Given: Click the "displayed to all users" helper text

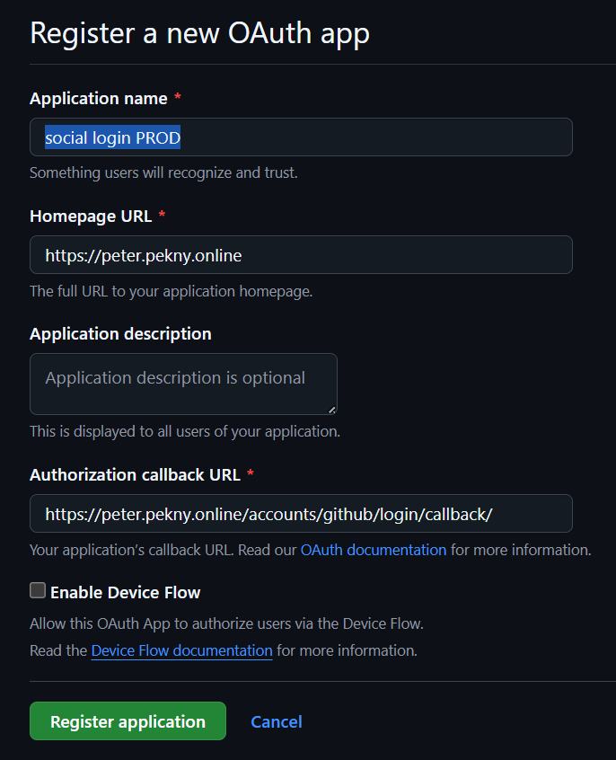Looking at the screenshot, I should (x=184, y=431).
